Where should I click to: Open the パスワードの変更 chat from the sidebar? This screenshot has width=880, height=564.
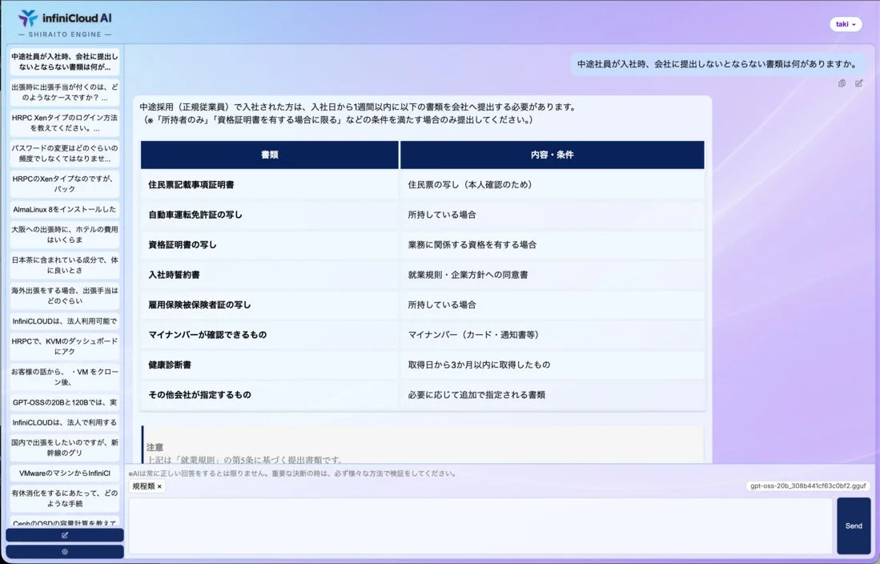(x=64, y=154)
